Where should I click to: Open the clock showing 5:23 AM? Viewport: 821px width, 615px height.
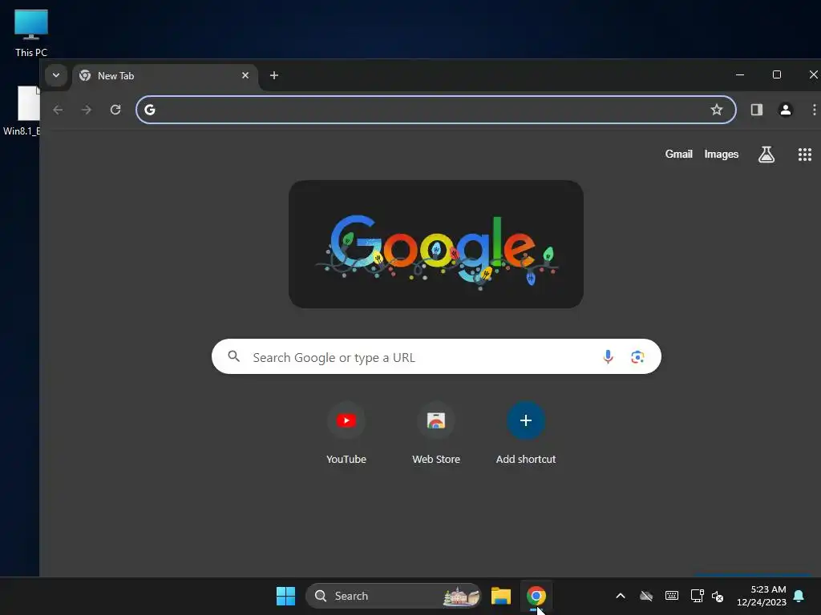(x=762, y=596)
